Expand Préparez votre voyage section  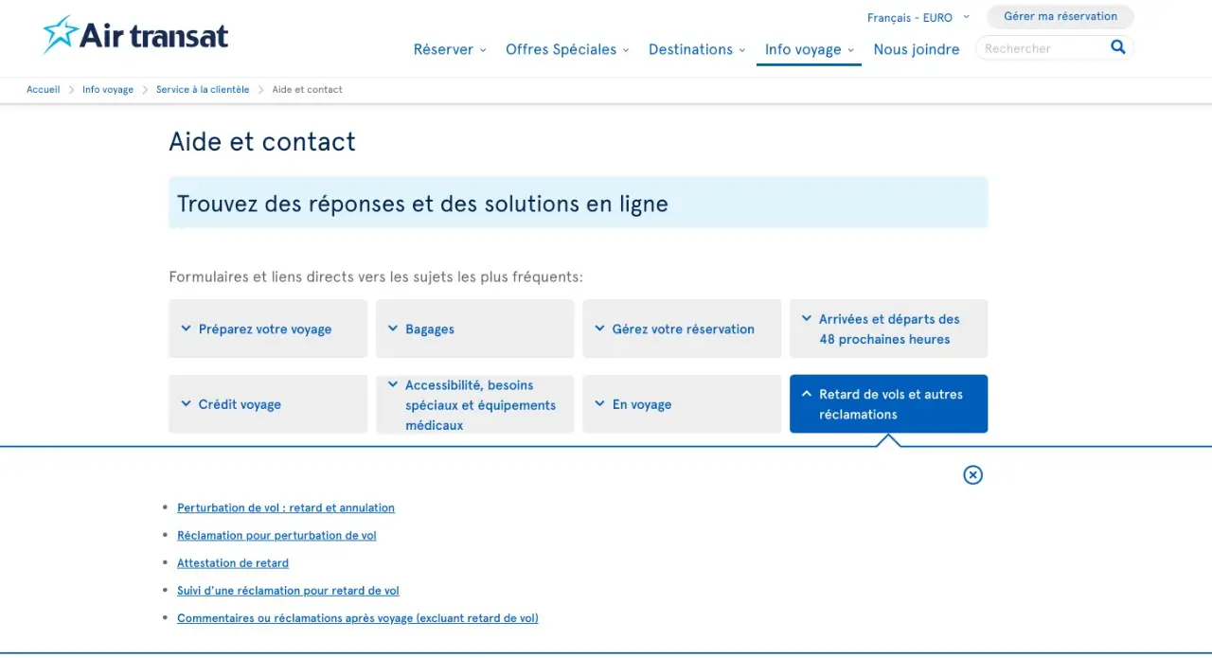tap(268, 329)
